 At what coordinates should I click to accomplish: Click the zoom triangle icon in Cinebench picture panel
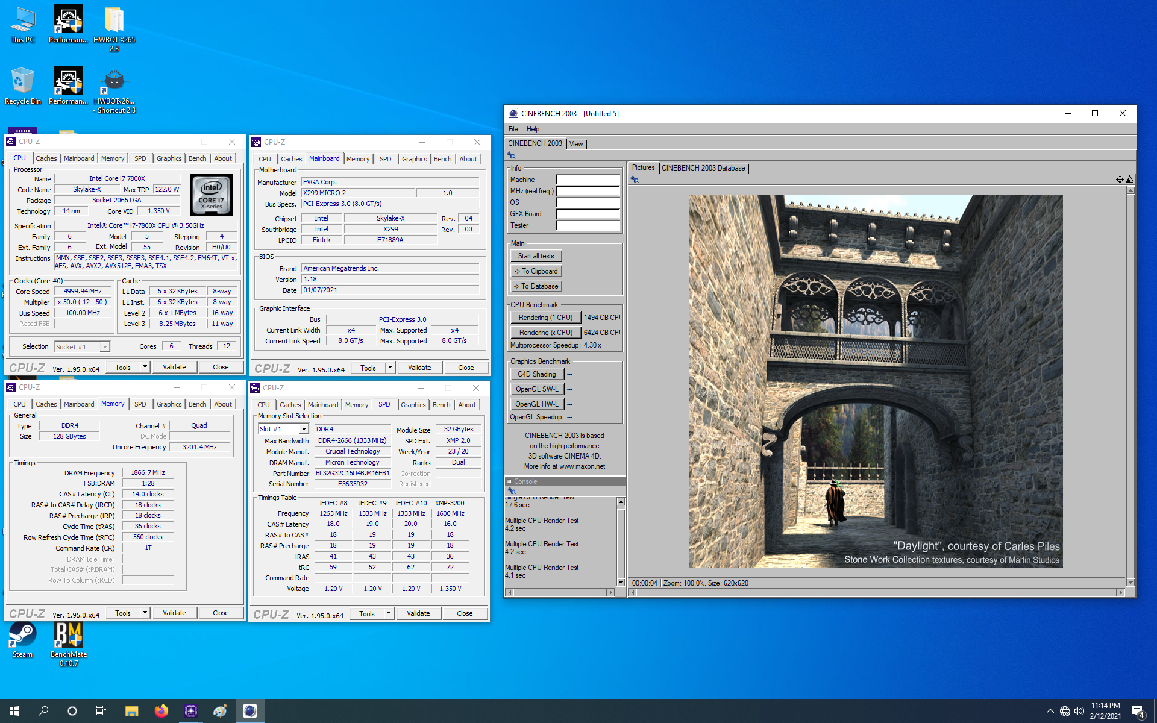coord(1130,179)
